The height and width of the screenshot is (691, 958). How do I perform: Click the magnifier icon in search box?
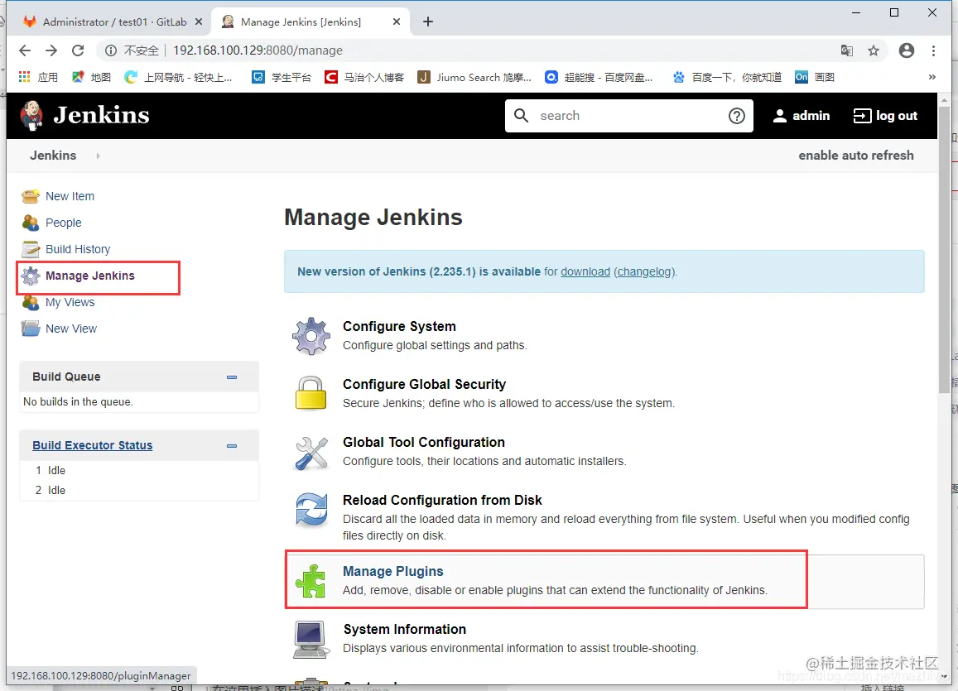click(x=521, y=115)
